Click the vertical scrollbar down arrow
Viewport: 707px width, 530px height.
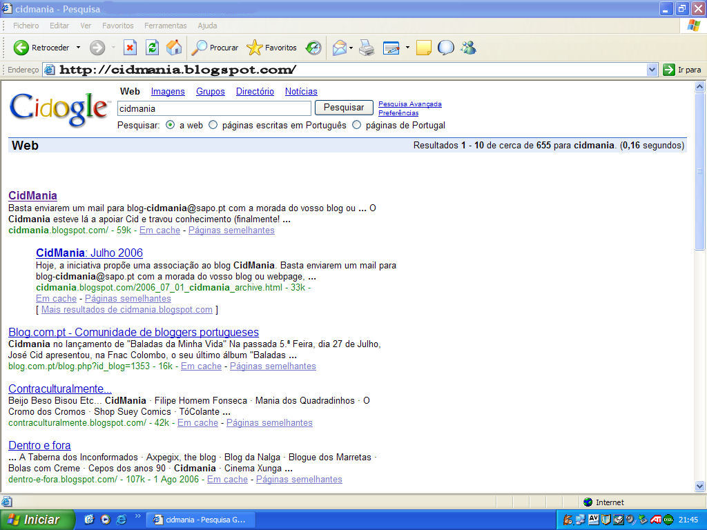(x=700, y=486)
